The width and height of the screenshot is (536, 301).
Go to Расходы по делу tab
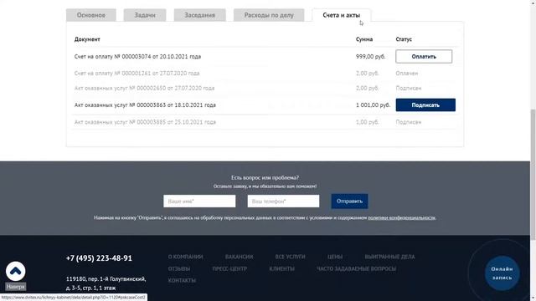(269, 15)
